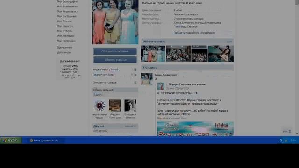Open the Мои Видеозаписи sidebar link

click(67, 7)
